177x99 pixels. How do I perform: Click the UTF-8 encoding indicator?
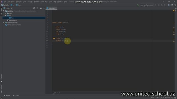(x=162, y=98)
